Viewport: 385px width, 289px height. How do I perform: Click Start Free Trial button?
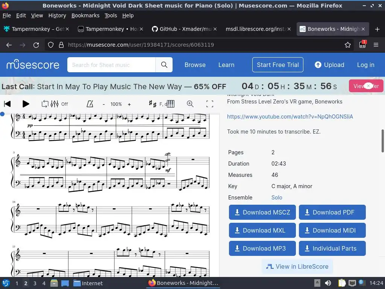coord(278,65)
